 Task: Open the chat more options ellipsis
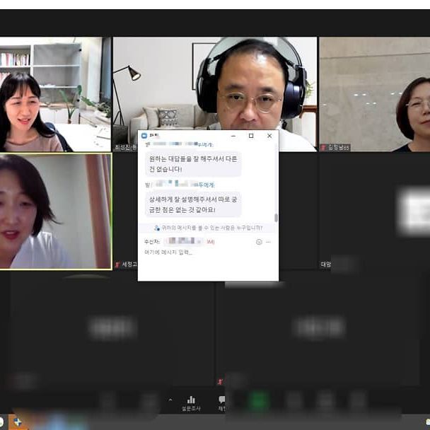tap(268, 242)
